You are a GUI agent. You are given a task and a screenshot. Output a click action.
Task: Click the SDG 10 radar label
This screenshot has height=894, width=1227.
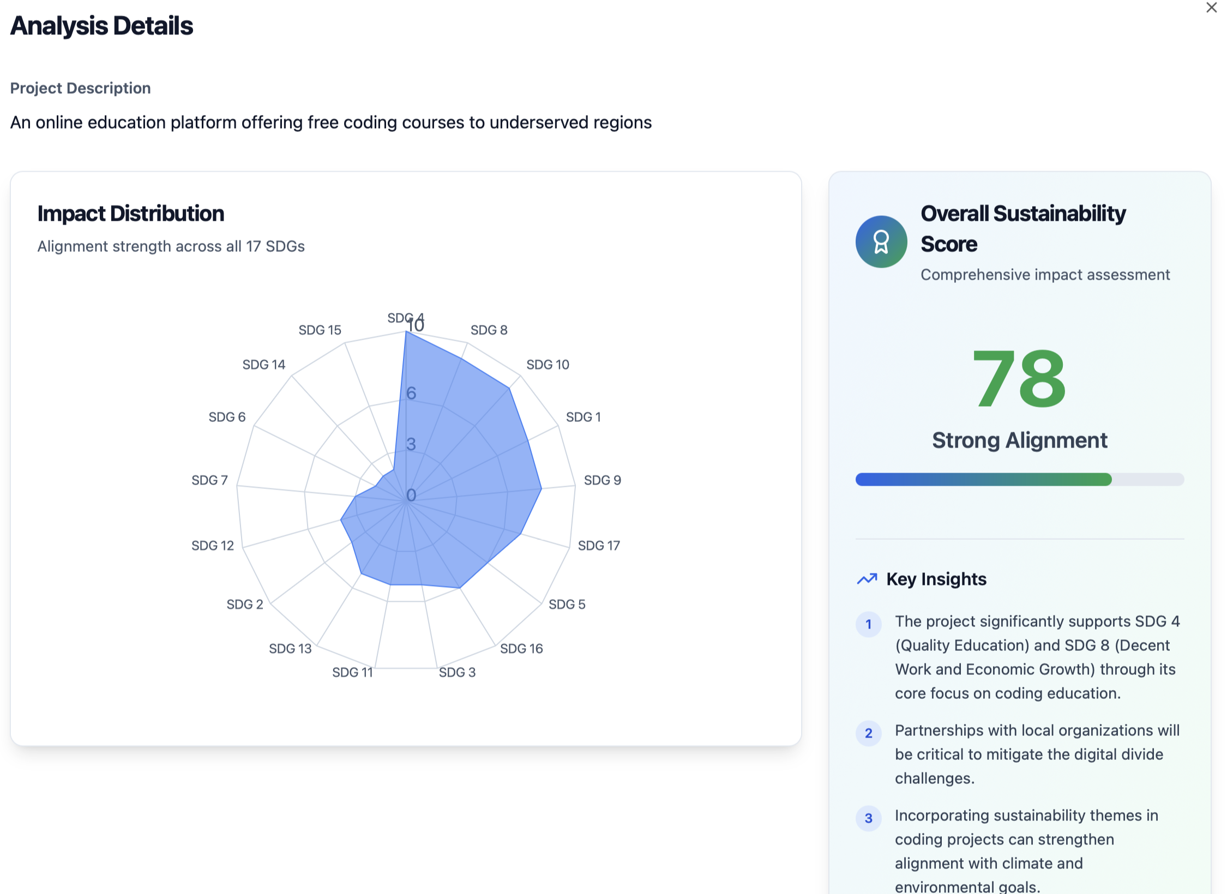pyautogui.click(x=548, y=365)
